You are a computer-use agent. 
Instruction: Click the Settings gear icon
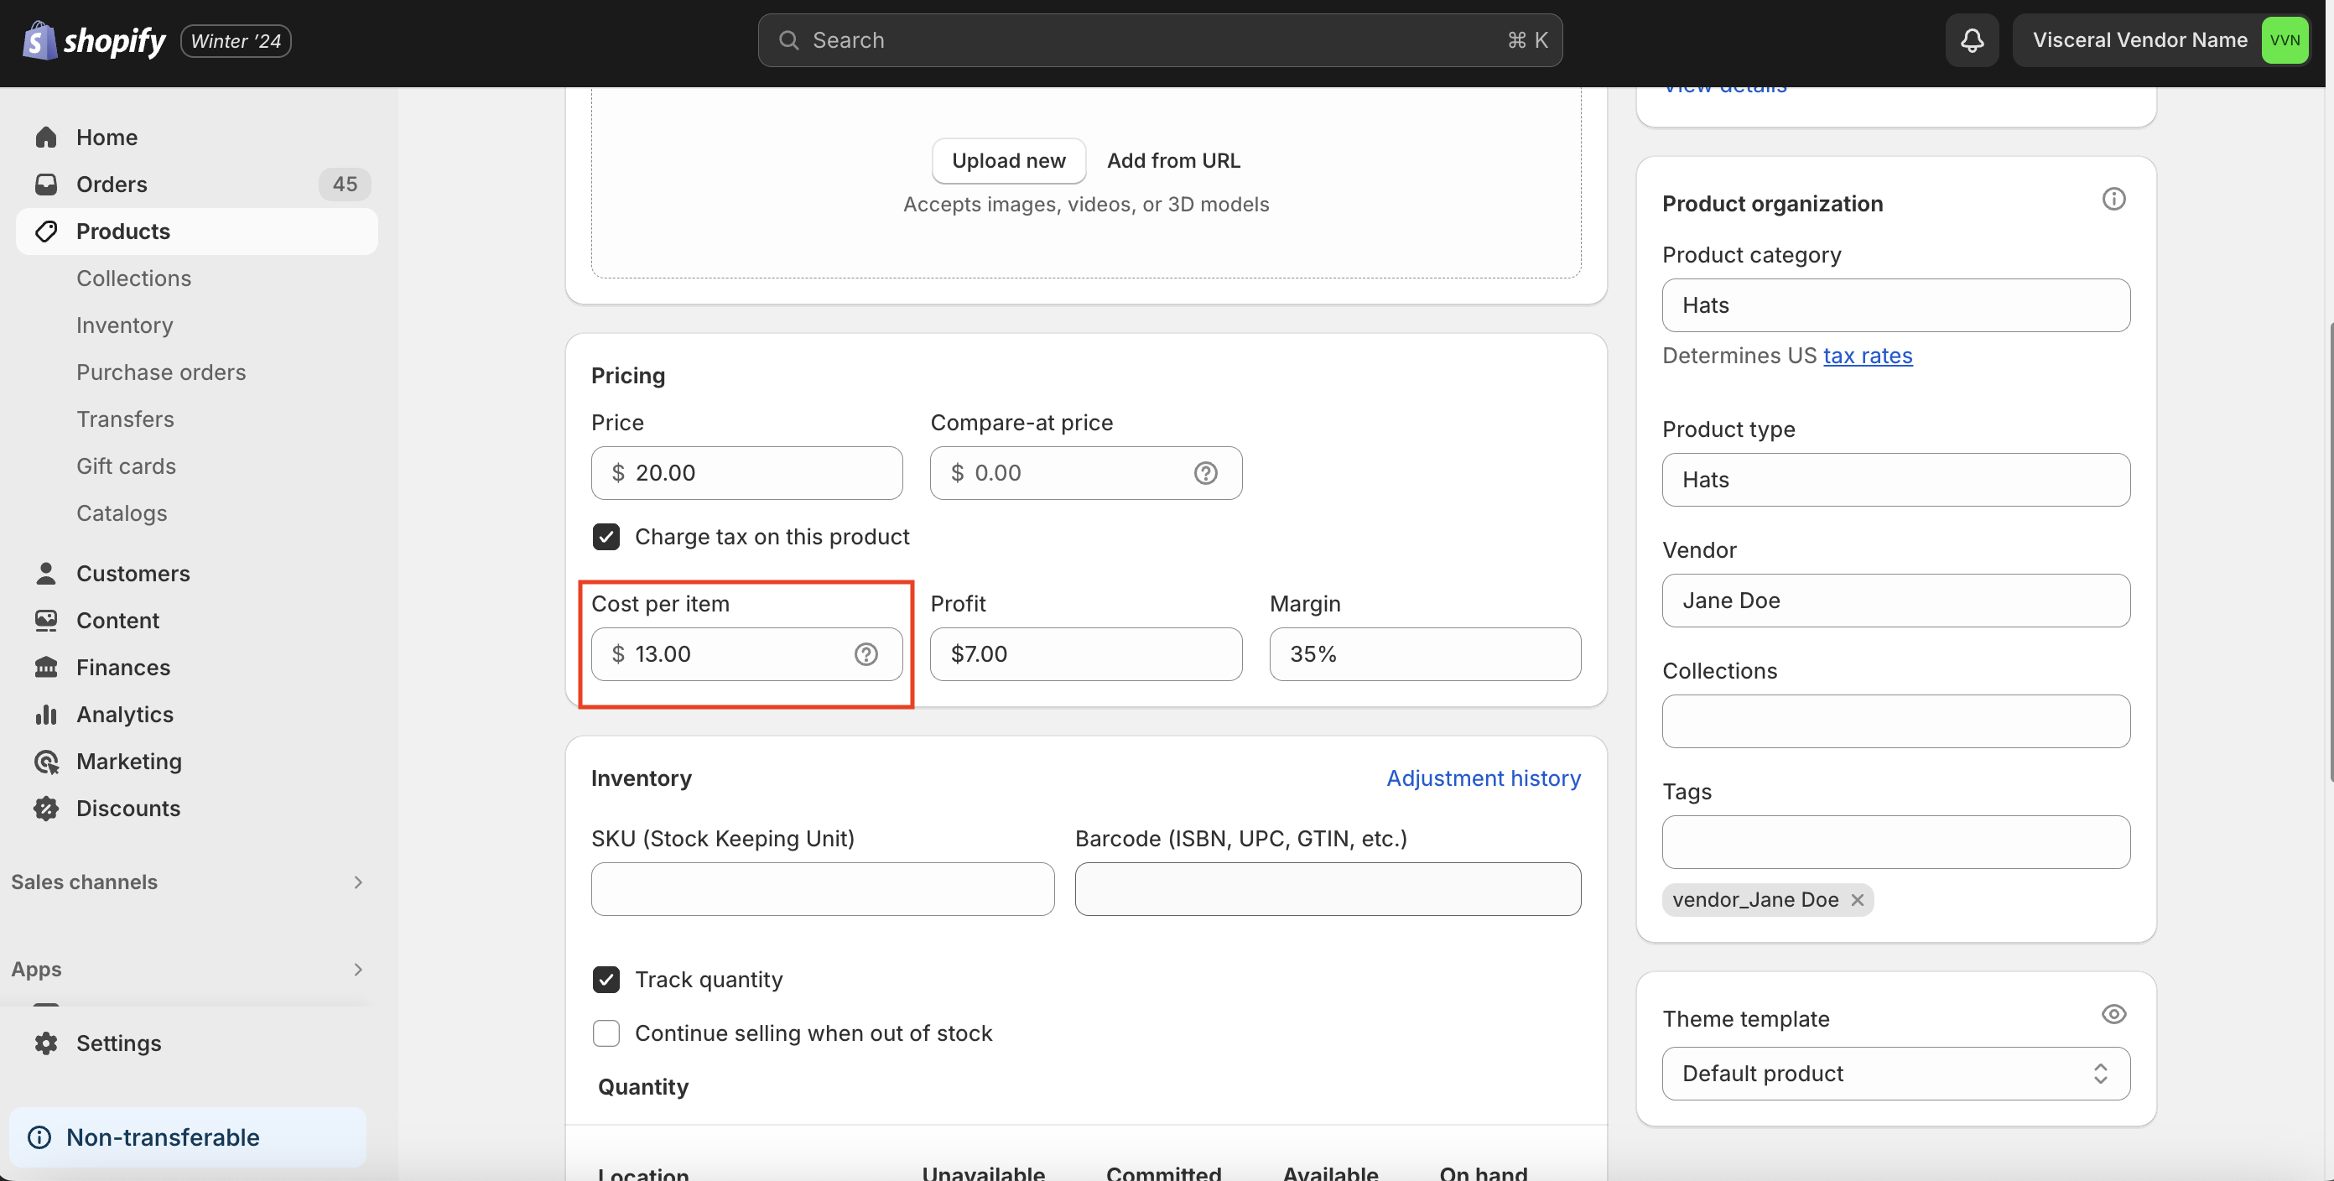46,1043
